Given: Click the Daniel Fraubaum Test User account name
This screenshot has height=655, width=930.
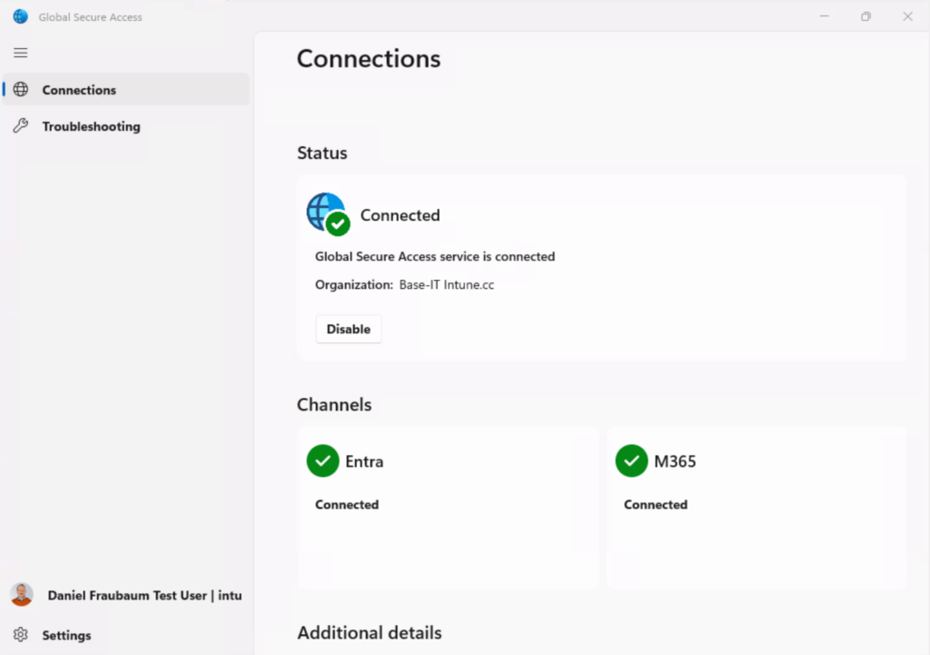Looking at the screenshot, I should 144,596.
